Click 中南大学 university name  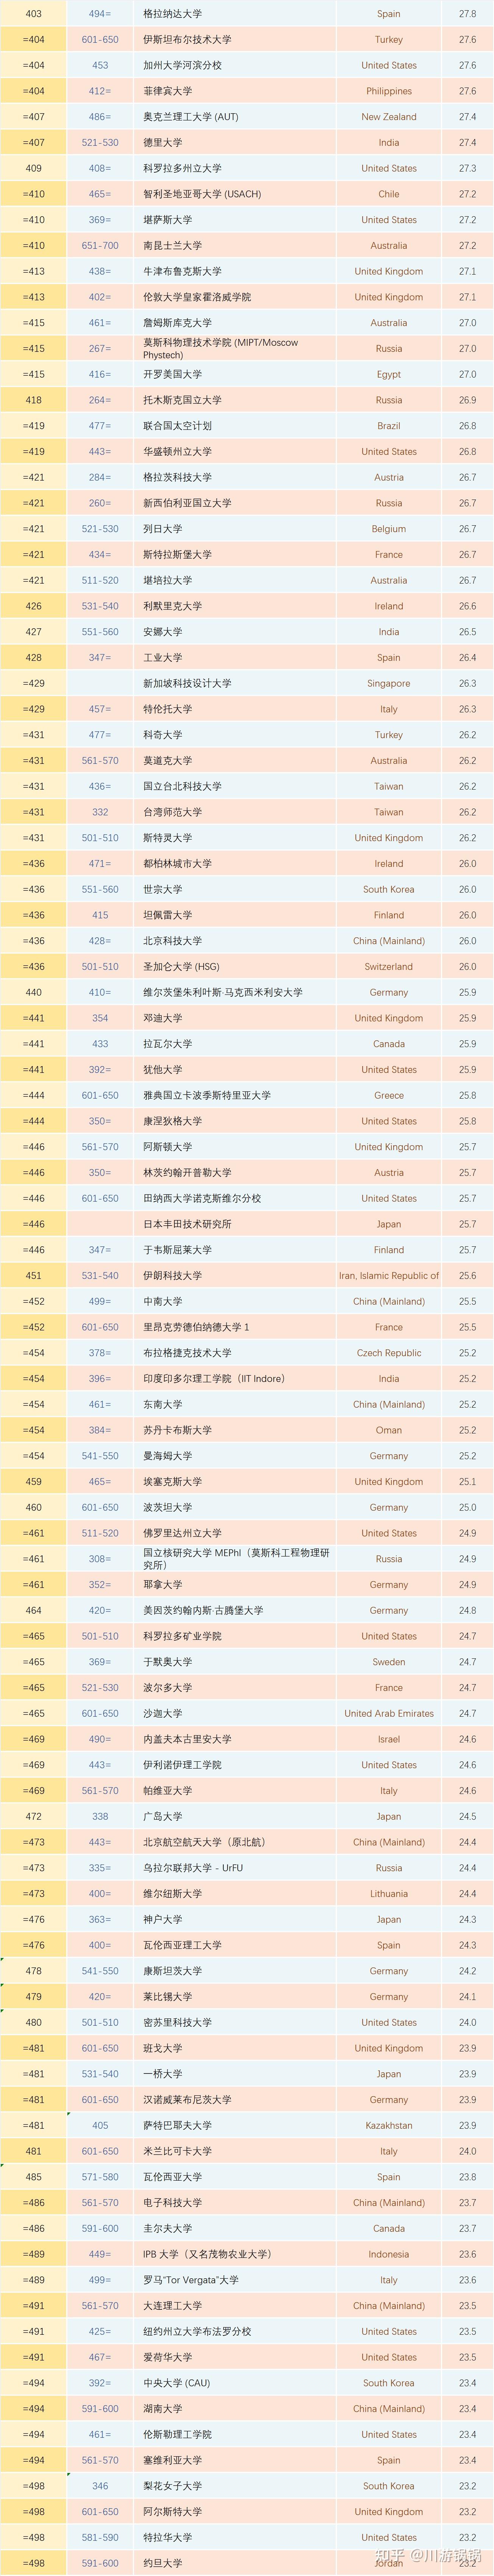pyautogui.click(x=162, y=1302)
